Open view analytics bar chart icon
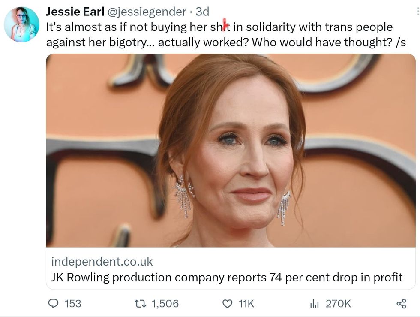The height and width of the screenshot is (317, 420). point(314,304)
